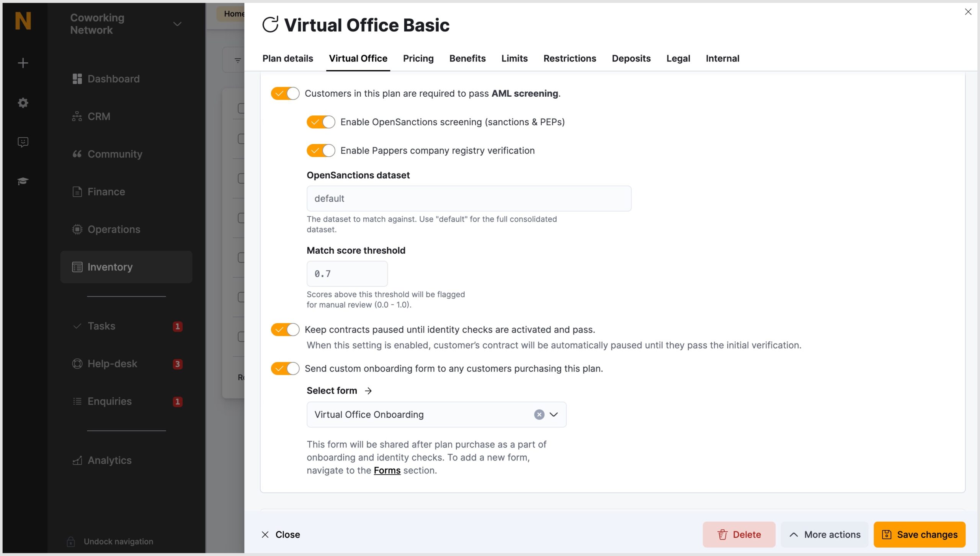Select Inventory in navigation
This screenshot has width=980, height=556.
(x=126, y=267)
